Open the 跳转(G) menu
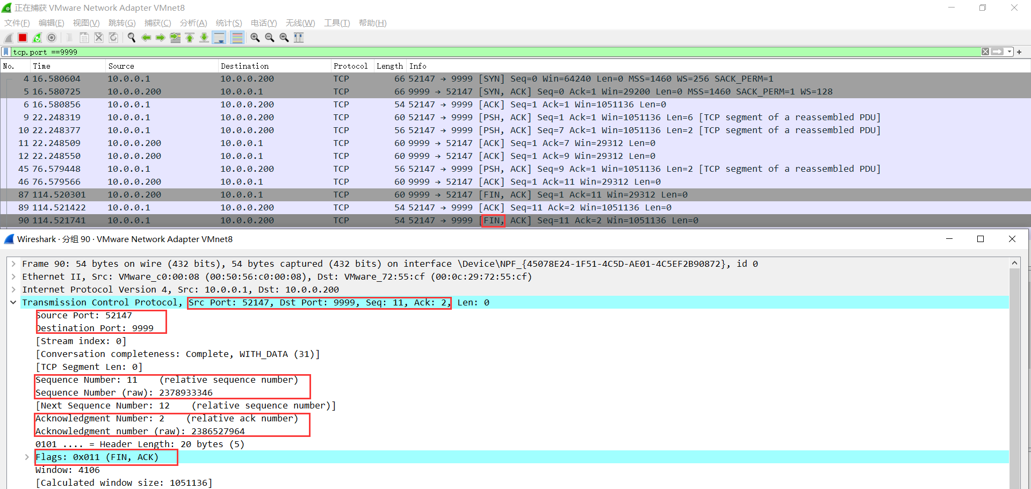This screenshot has width=1031, height=489. coord(122,23)
